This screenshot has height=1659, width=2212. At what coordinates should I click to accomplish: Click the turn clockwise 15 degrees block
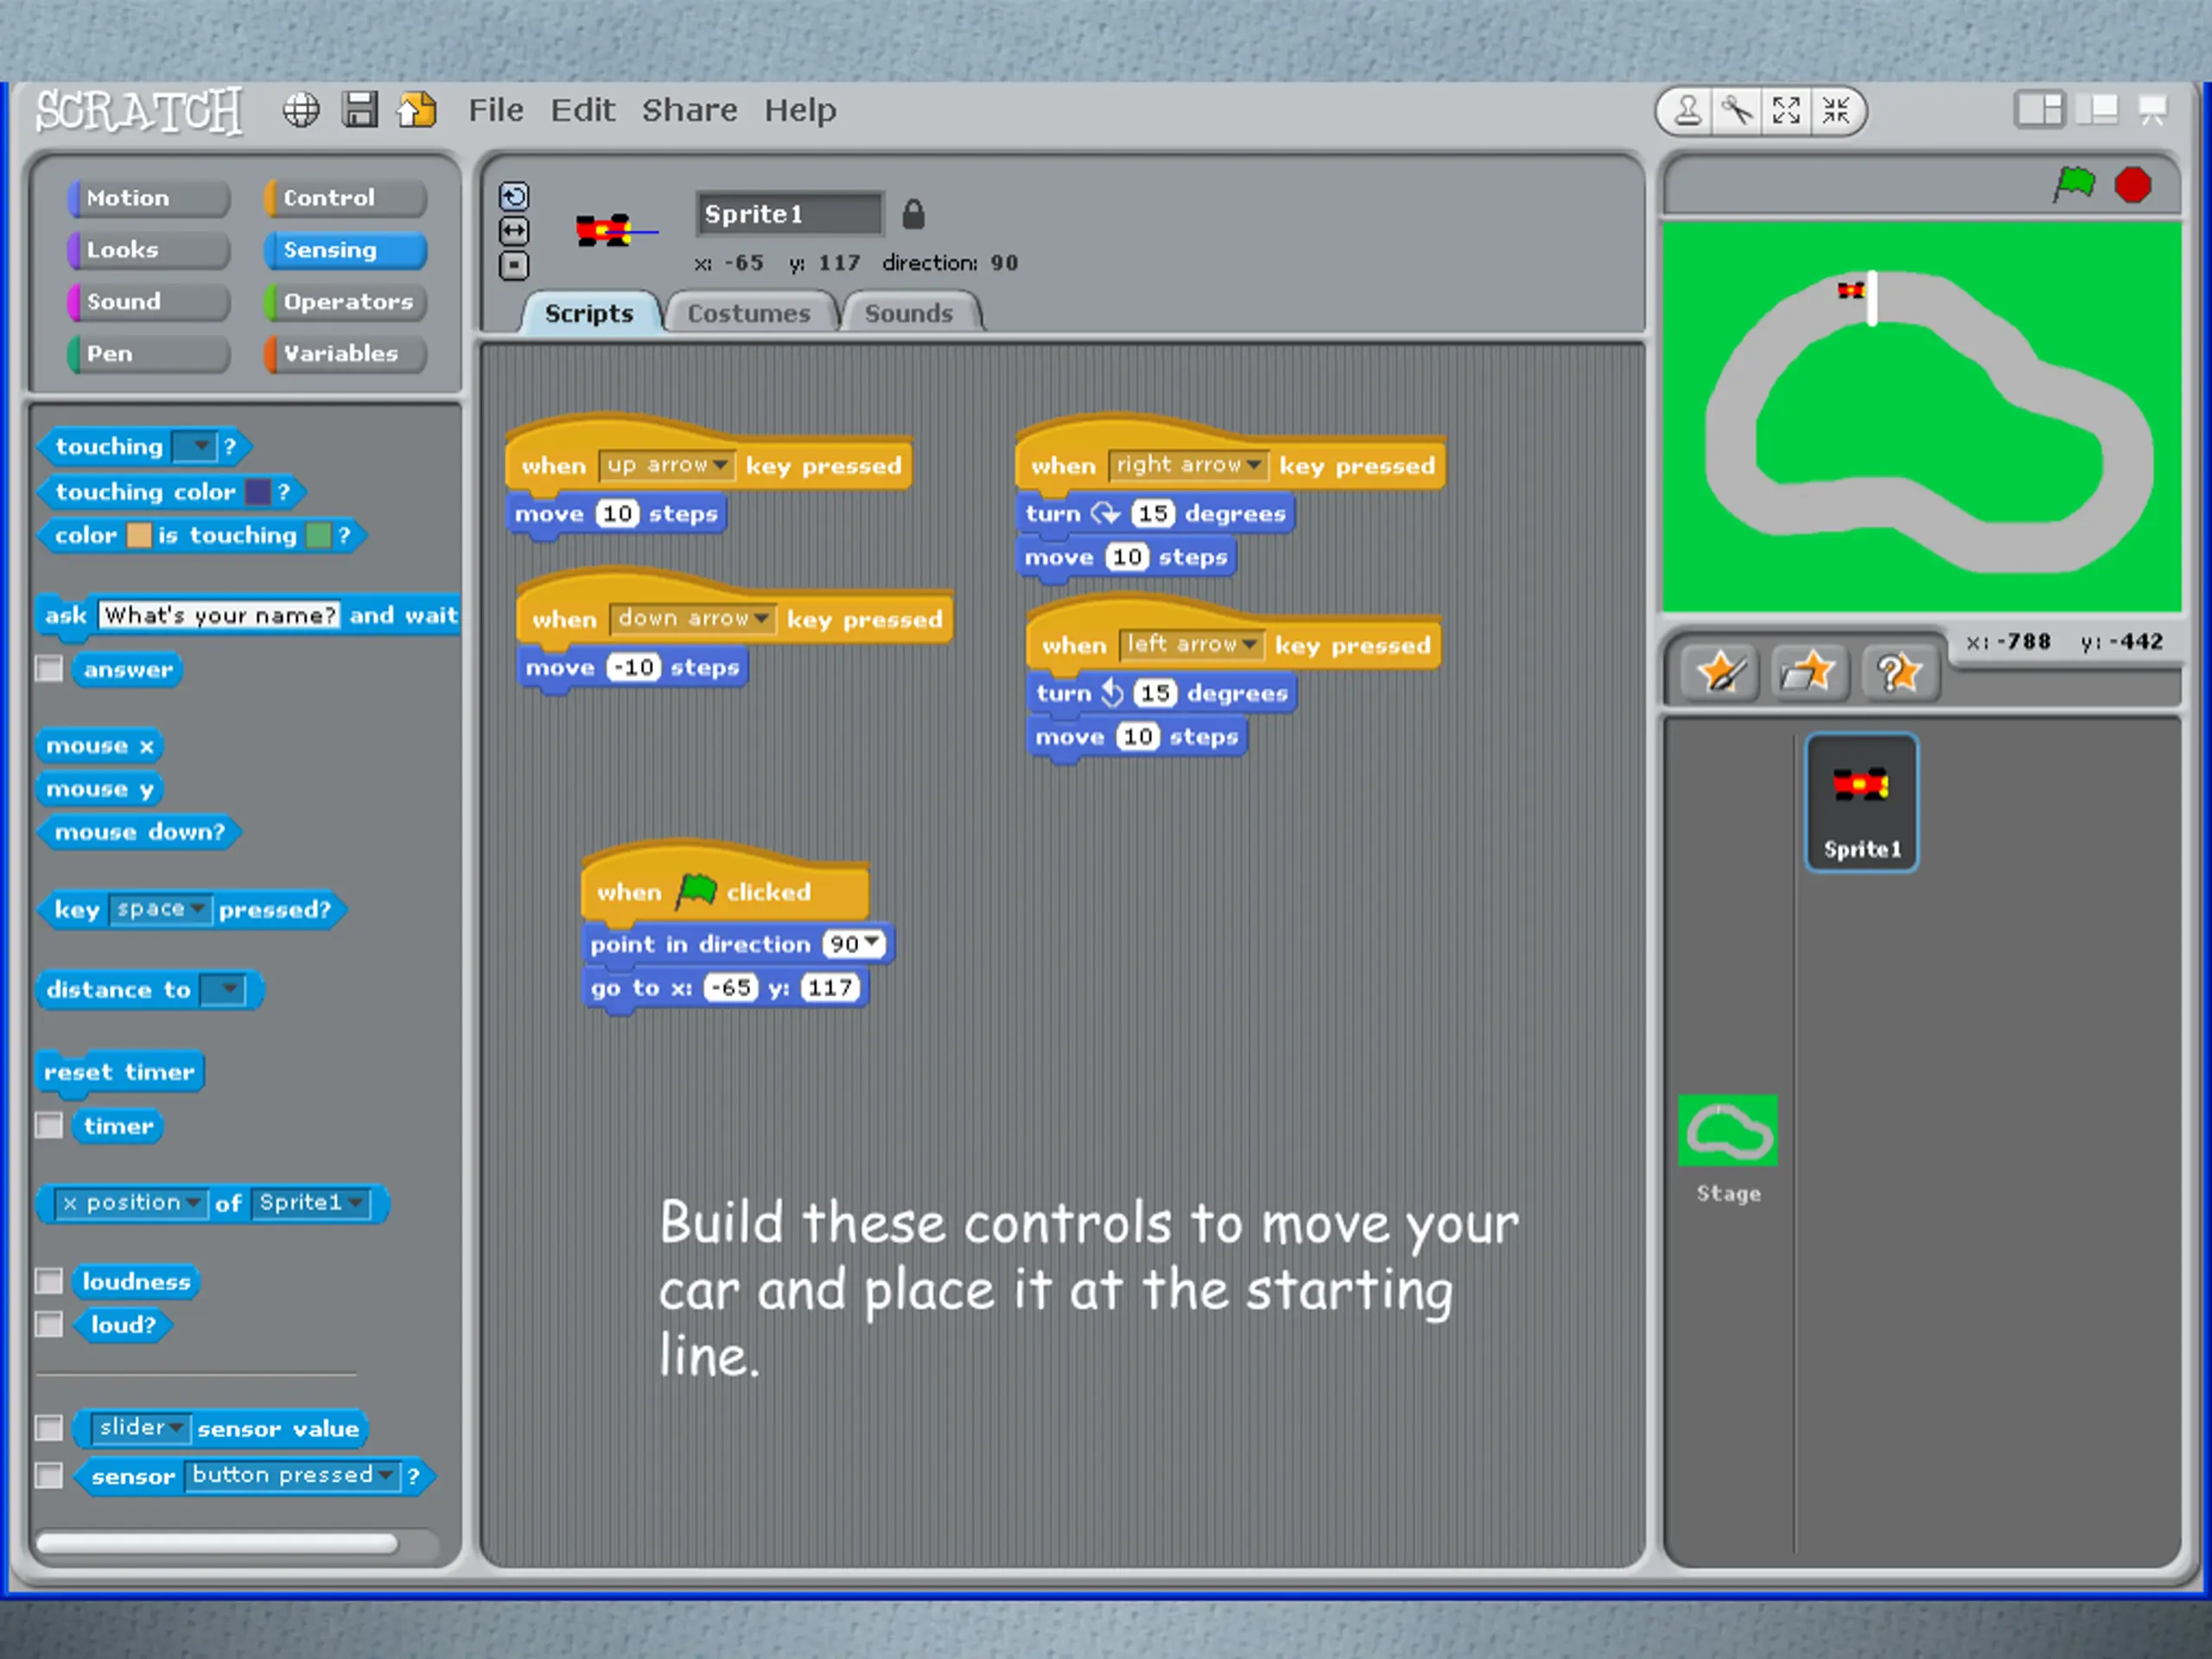click(x=1155, y=514)
